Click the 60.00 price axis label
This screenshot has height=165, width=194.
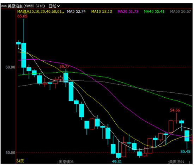pos(10,67)
